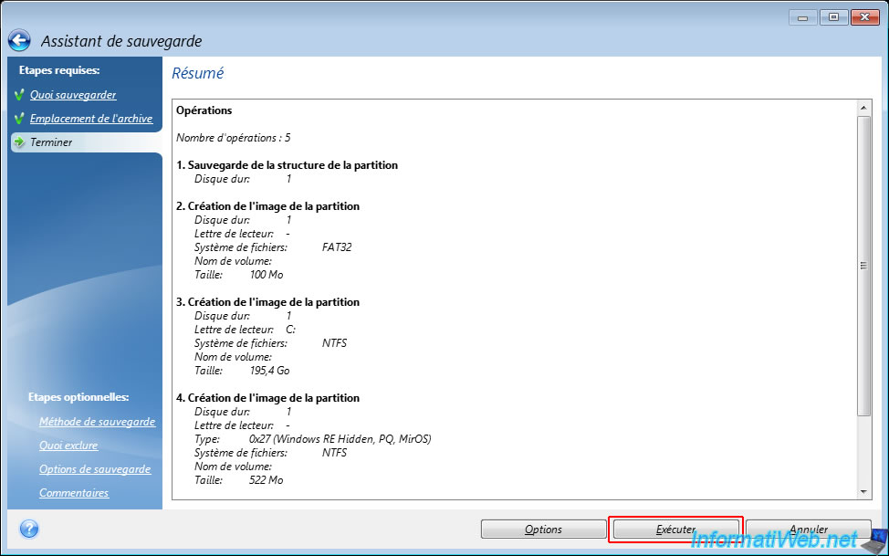The image size is (889, 556).
Task: Open help with the question mark icon
Action: tap(28, 529)
